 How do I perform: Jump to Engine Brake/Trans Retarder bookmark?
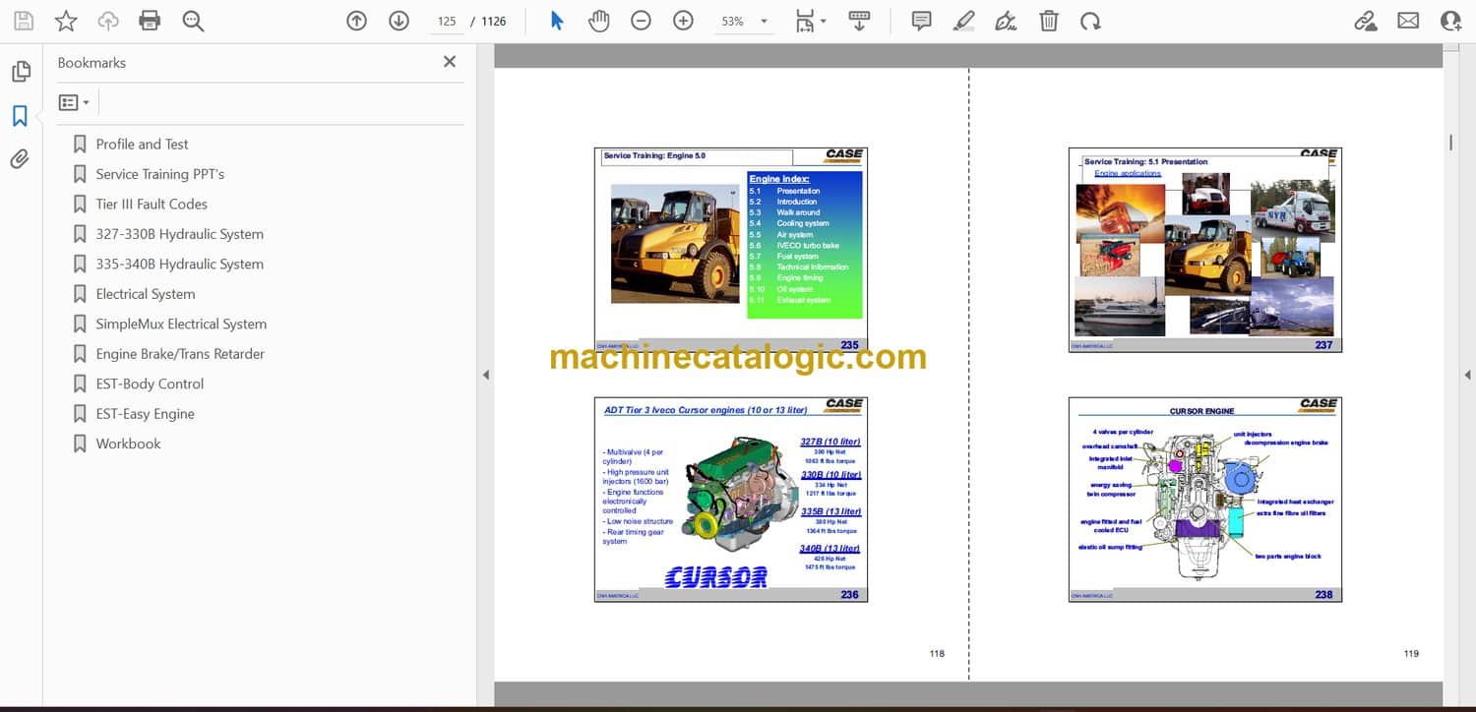[x=180, y=354]
